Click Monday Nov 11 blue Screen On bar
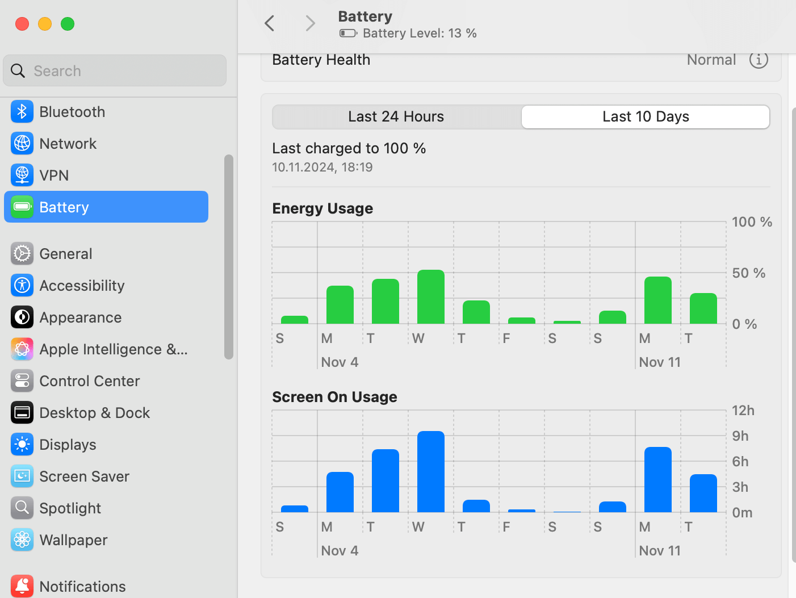This screenshot has height=598, width=796. click(658, 480)
